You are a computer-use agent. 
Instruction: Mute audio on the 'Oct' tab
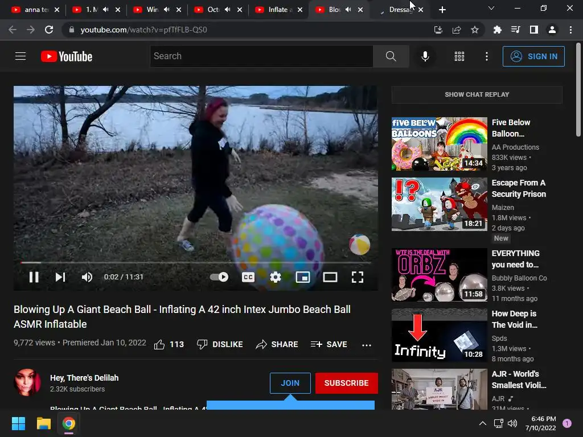[x=228, y=10]
